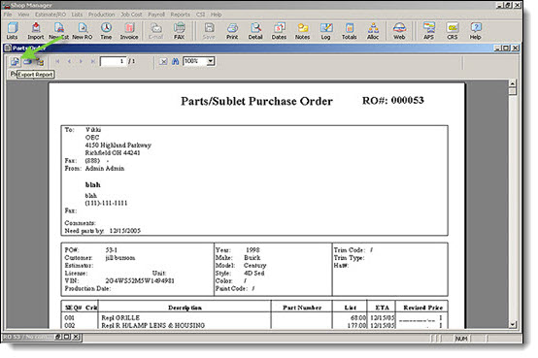Click the 4150 Highland Parkway address line

point(118,146)
